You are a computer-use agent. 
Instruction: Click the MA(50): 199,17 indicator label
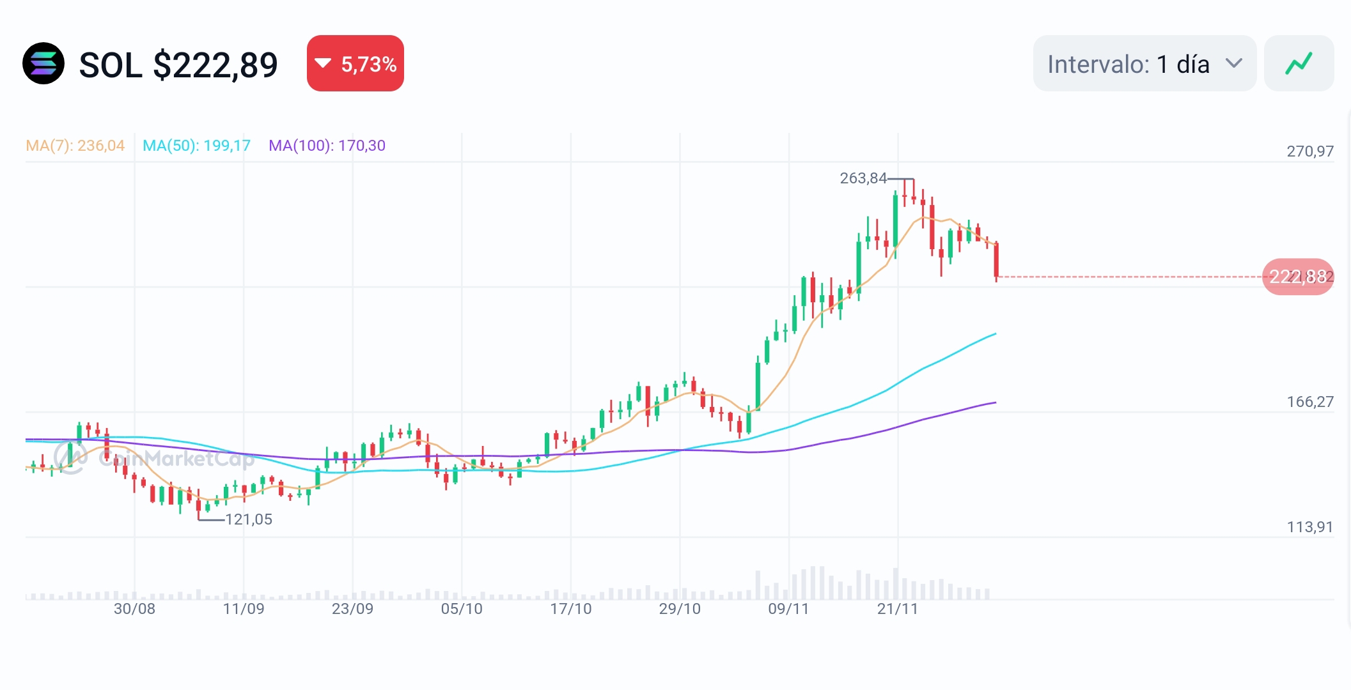click(x=196, y=146)
